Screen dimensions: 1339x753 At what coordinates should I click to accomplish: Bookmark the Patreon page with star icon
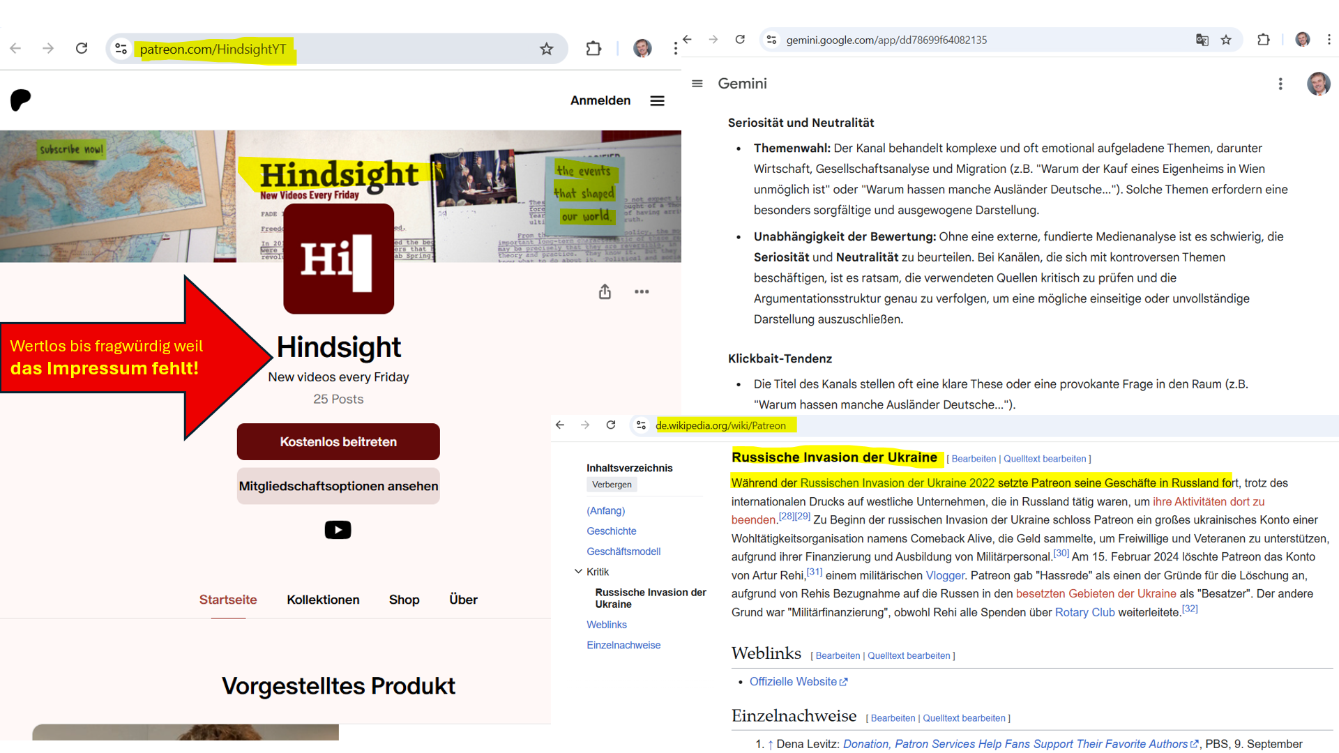(x=546, y=49)
